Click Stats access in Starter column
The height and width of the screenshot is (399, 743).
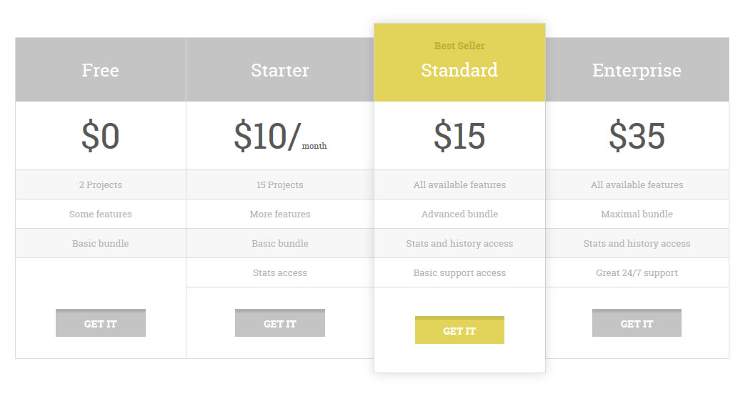pyautogui.click(x=280, y=273)
